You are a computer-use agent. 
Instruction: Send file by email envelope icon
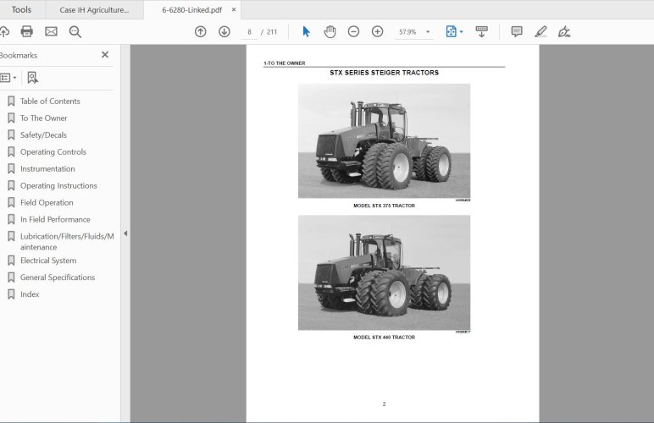click(x=51, y=31)
